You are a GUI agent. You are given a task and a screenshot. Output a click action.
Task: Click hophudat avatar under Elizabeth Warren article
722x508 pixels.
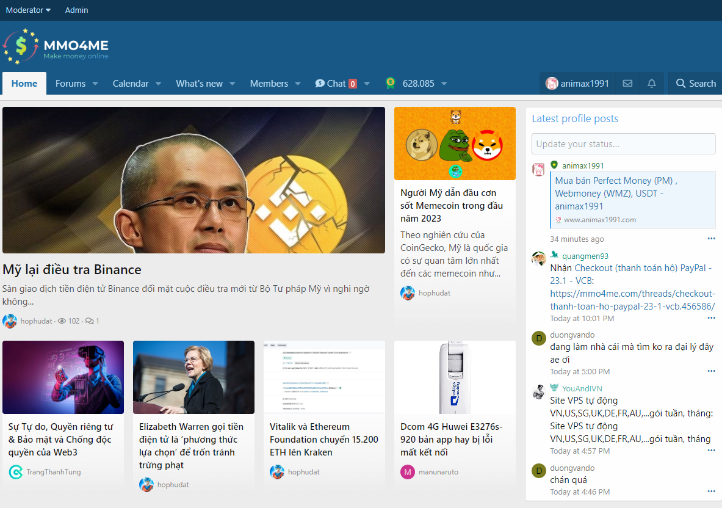coord(146,485)
